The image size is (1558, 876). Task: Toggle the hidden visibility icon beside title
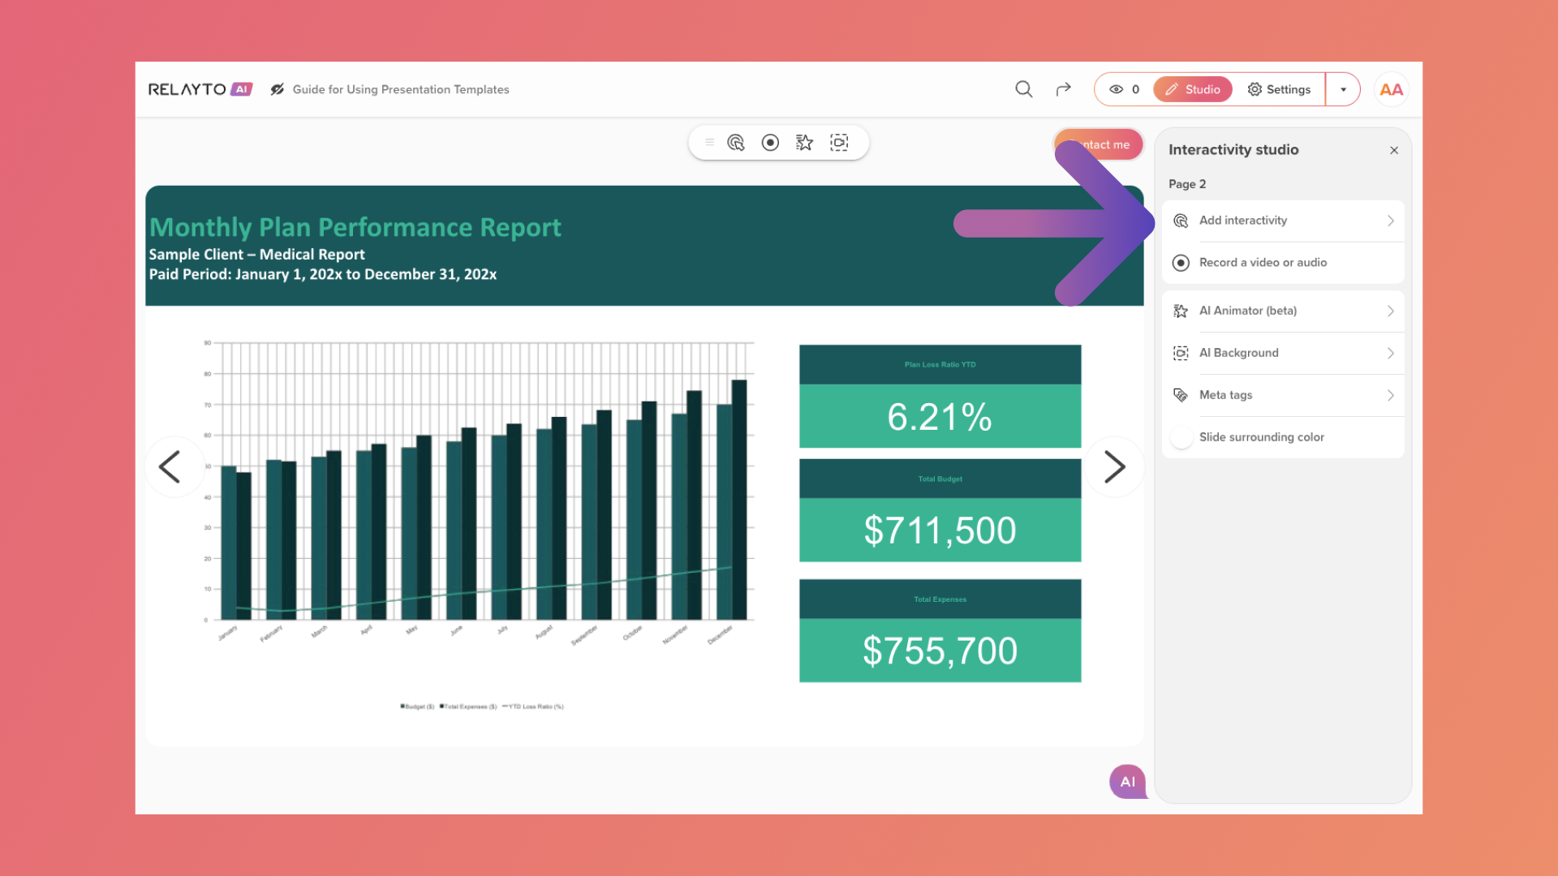tap(278, 89)
